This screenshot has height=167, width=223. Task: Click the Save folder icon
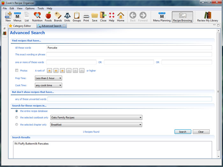tap(95, 17)
